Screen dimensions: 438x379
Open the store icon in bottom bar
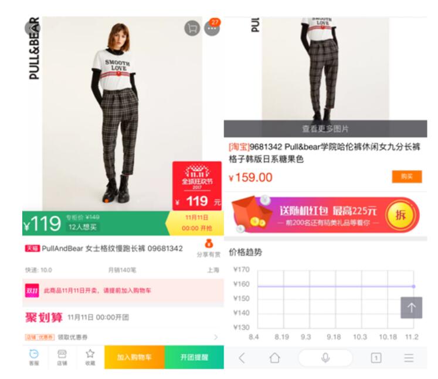click(x=62, y=357)
